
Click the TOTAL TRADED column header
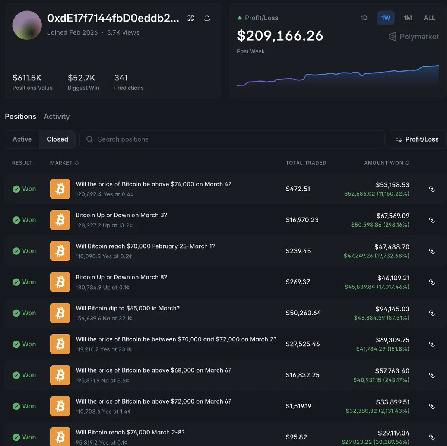point(306,163)
